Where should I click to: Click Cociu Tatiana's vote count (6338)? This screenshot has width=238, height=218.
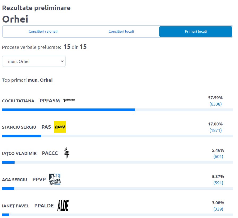pos(215,104)
